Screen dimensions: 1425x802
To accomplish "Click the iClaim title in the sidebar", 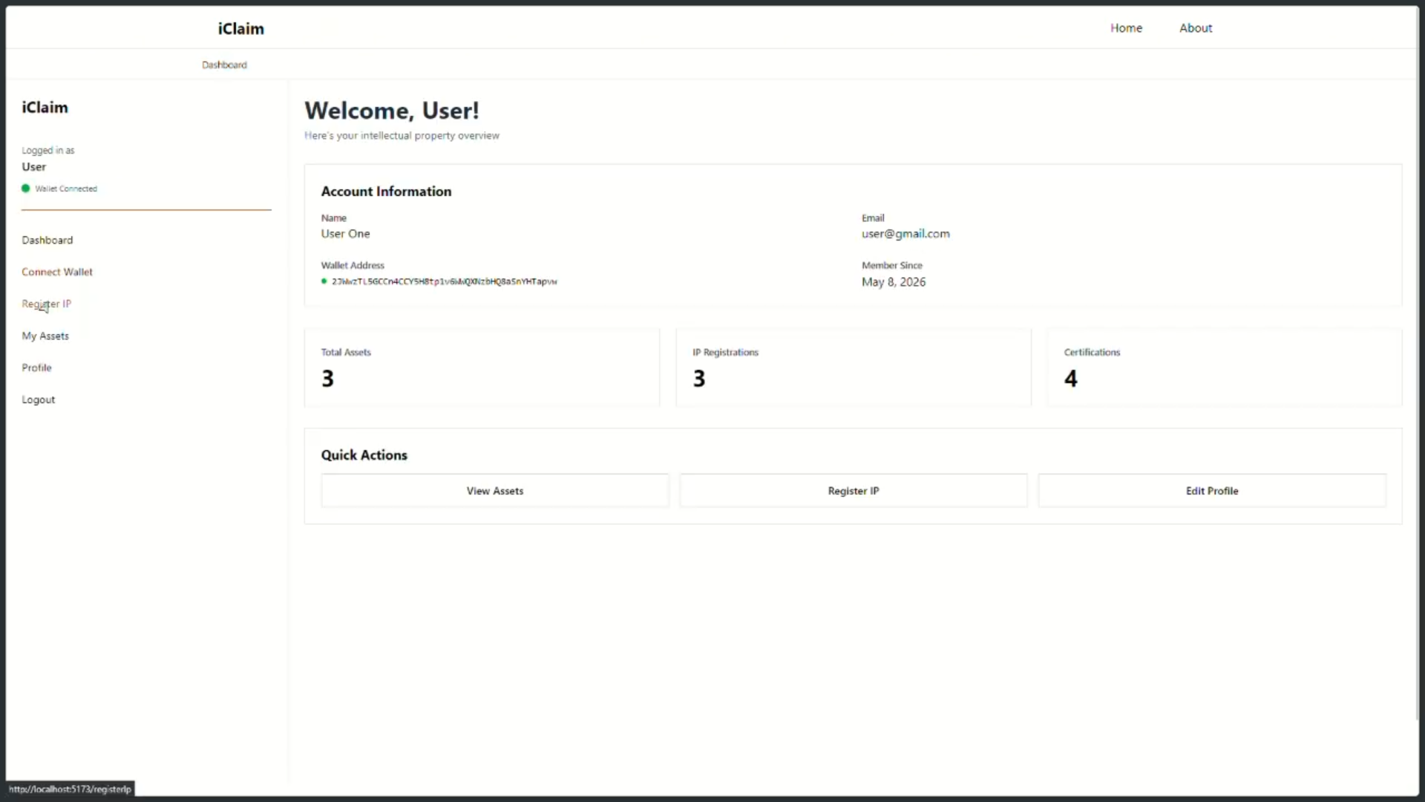I will 45,108.
